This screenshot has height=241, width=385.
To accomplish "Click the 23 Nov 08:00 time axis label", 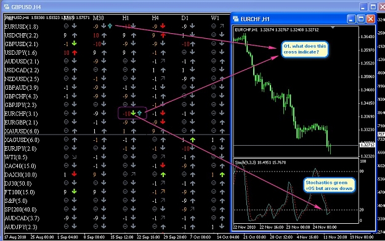I will pyautogui.click(x=298, y=227).
